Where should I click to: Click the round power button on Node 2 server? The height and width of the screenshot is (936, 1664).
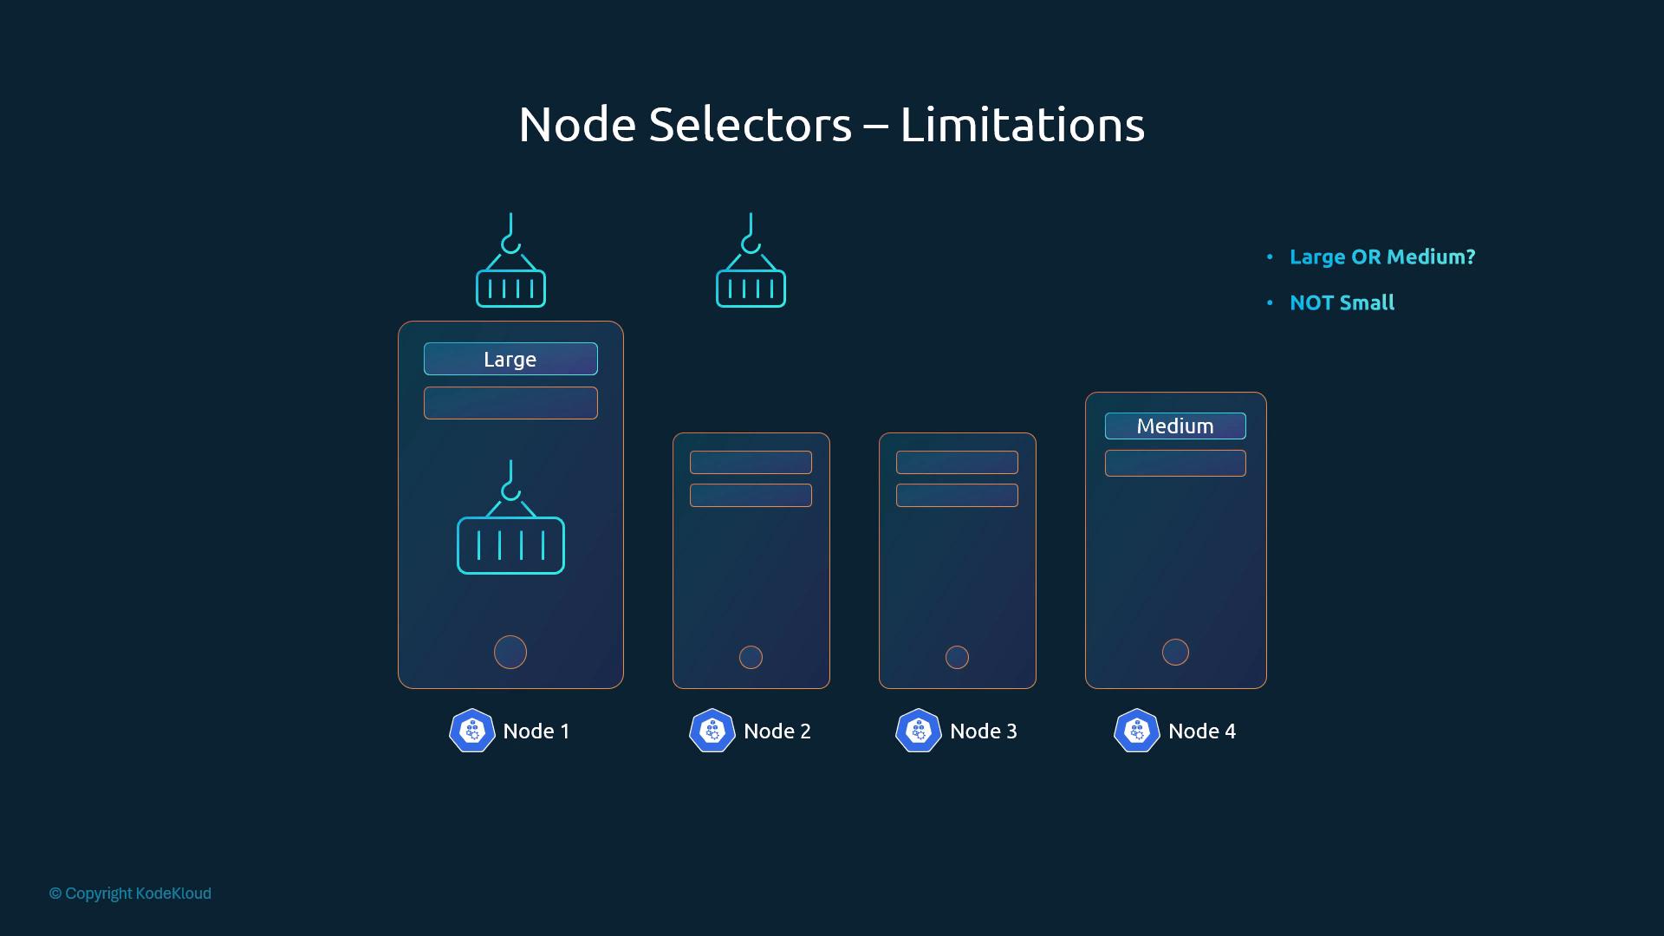[751, 657]
